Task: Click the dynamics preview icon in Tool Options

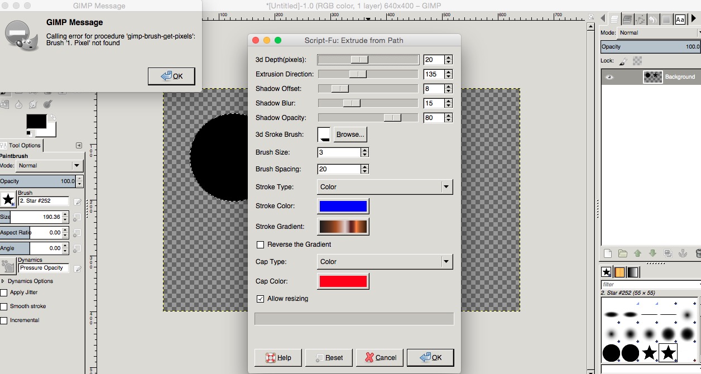Action: point(8,266)
